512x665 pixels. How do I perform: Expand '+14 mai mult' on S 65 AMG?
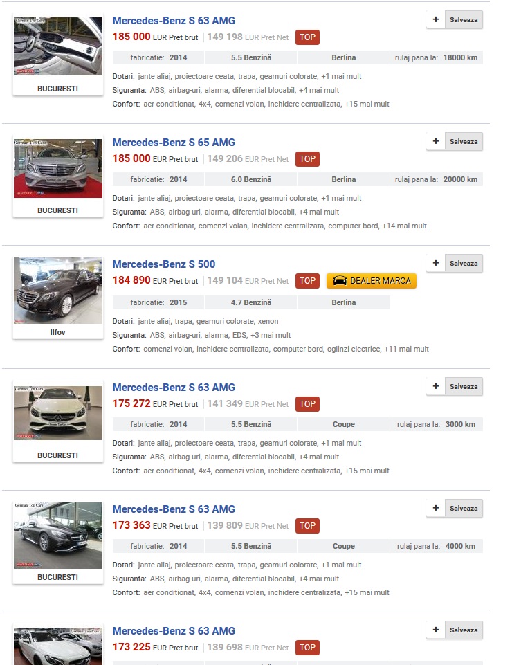[404, 226]
